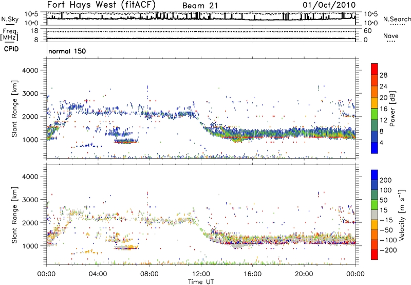Viewport: 411px width, 285px height.
Task: Click '3000' on velocity panel range axis
Action: [x=30, y=200]
